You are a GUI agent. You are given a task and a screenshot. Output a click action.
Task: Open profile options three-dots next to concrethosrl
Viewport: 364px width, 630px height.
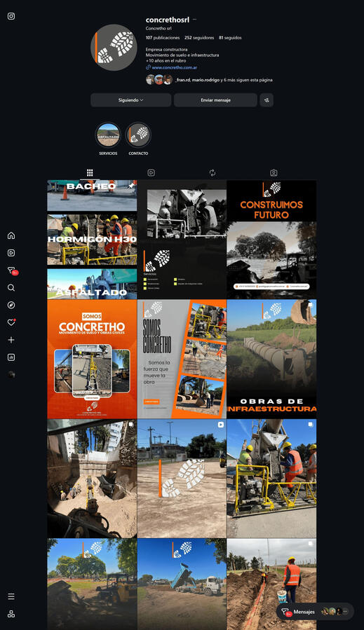195,20
